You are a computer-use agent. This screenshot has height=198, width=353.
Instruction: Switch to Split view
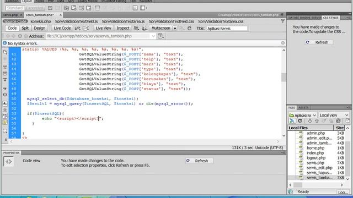(25, 28)
